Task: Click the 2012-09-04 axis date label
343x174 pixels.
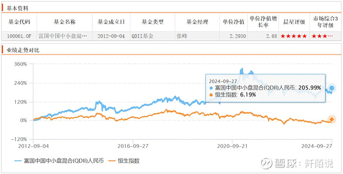Action: [33, 146]
